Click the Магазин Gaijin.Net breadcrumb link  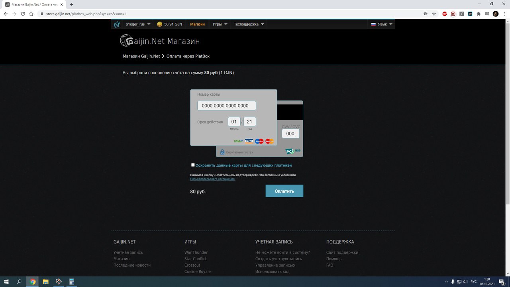[x=141, y=56]
